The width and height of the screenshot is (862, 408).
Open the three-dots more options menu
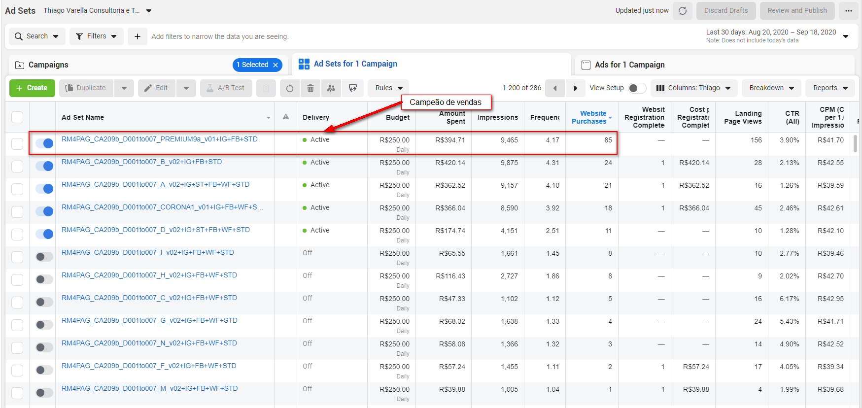(x=849, y=11)
